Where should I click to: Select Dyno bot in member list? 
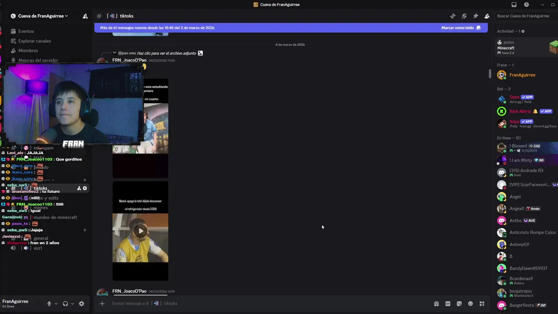[x=527, y=99]
